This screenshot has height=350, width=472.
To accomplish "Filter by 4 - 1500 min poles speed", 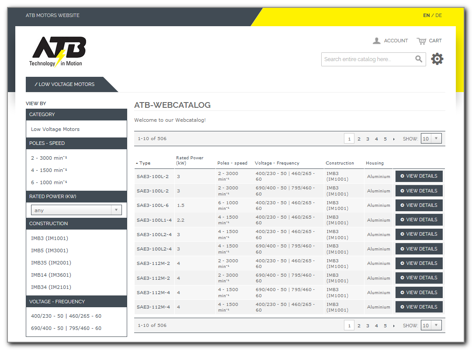I will (x=49, y=170).
